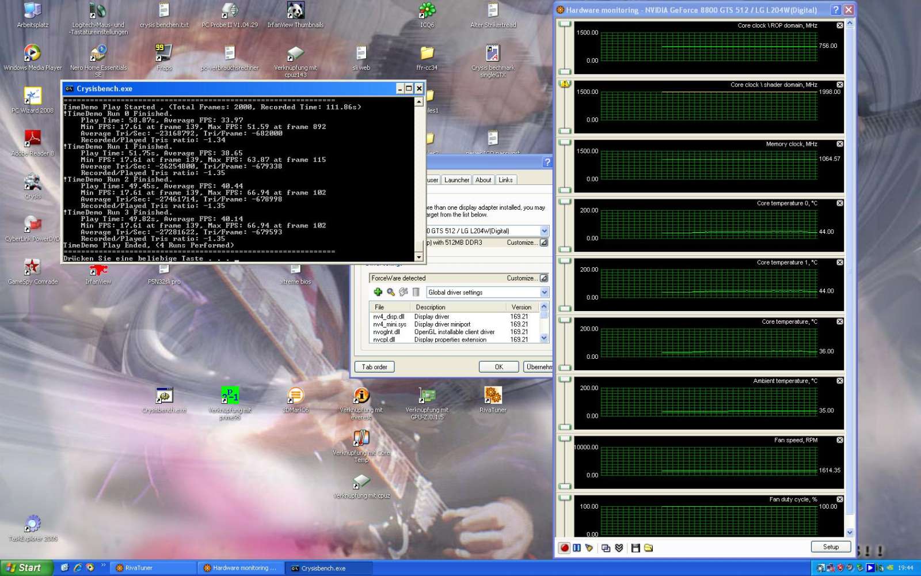Select the Windows Media Player desktop icon

(33, 58)
